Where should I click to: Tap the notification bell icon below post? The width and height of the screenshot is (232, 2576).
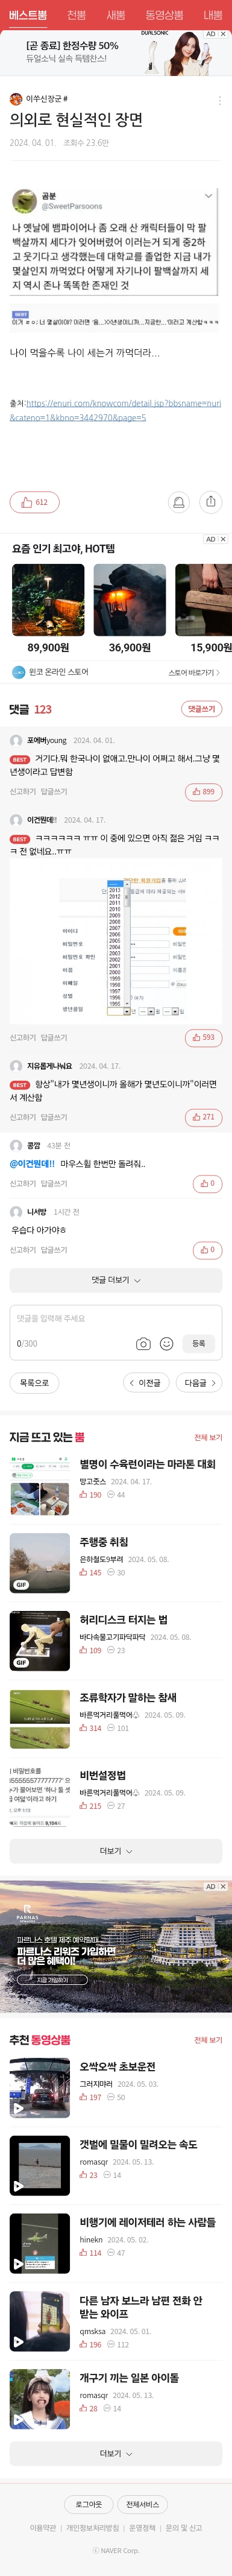pyautogui.click(x=178, y=502)
